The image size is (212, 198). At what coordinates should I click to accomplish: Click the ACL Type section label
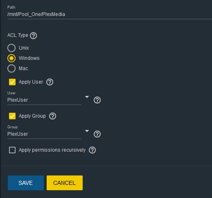point(18,35)
